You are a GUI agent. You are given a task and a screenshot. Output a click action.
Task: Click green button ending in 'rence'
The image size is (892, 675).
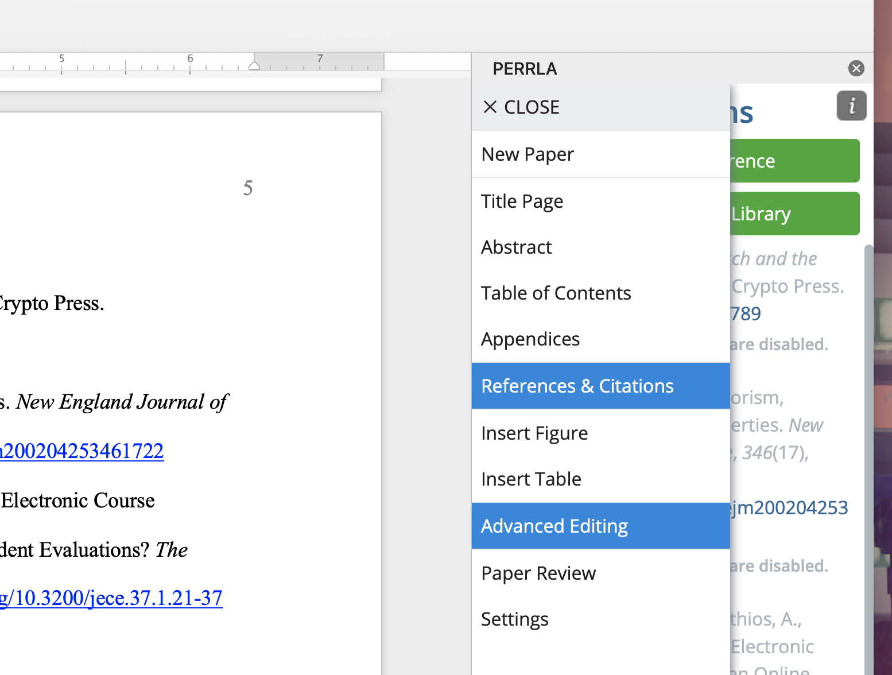click(x=794, y=161)
